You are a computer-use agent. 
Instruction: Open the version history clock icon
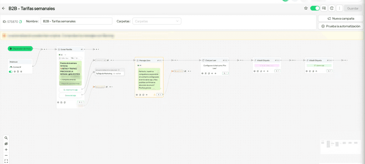(332, 8)
